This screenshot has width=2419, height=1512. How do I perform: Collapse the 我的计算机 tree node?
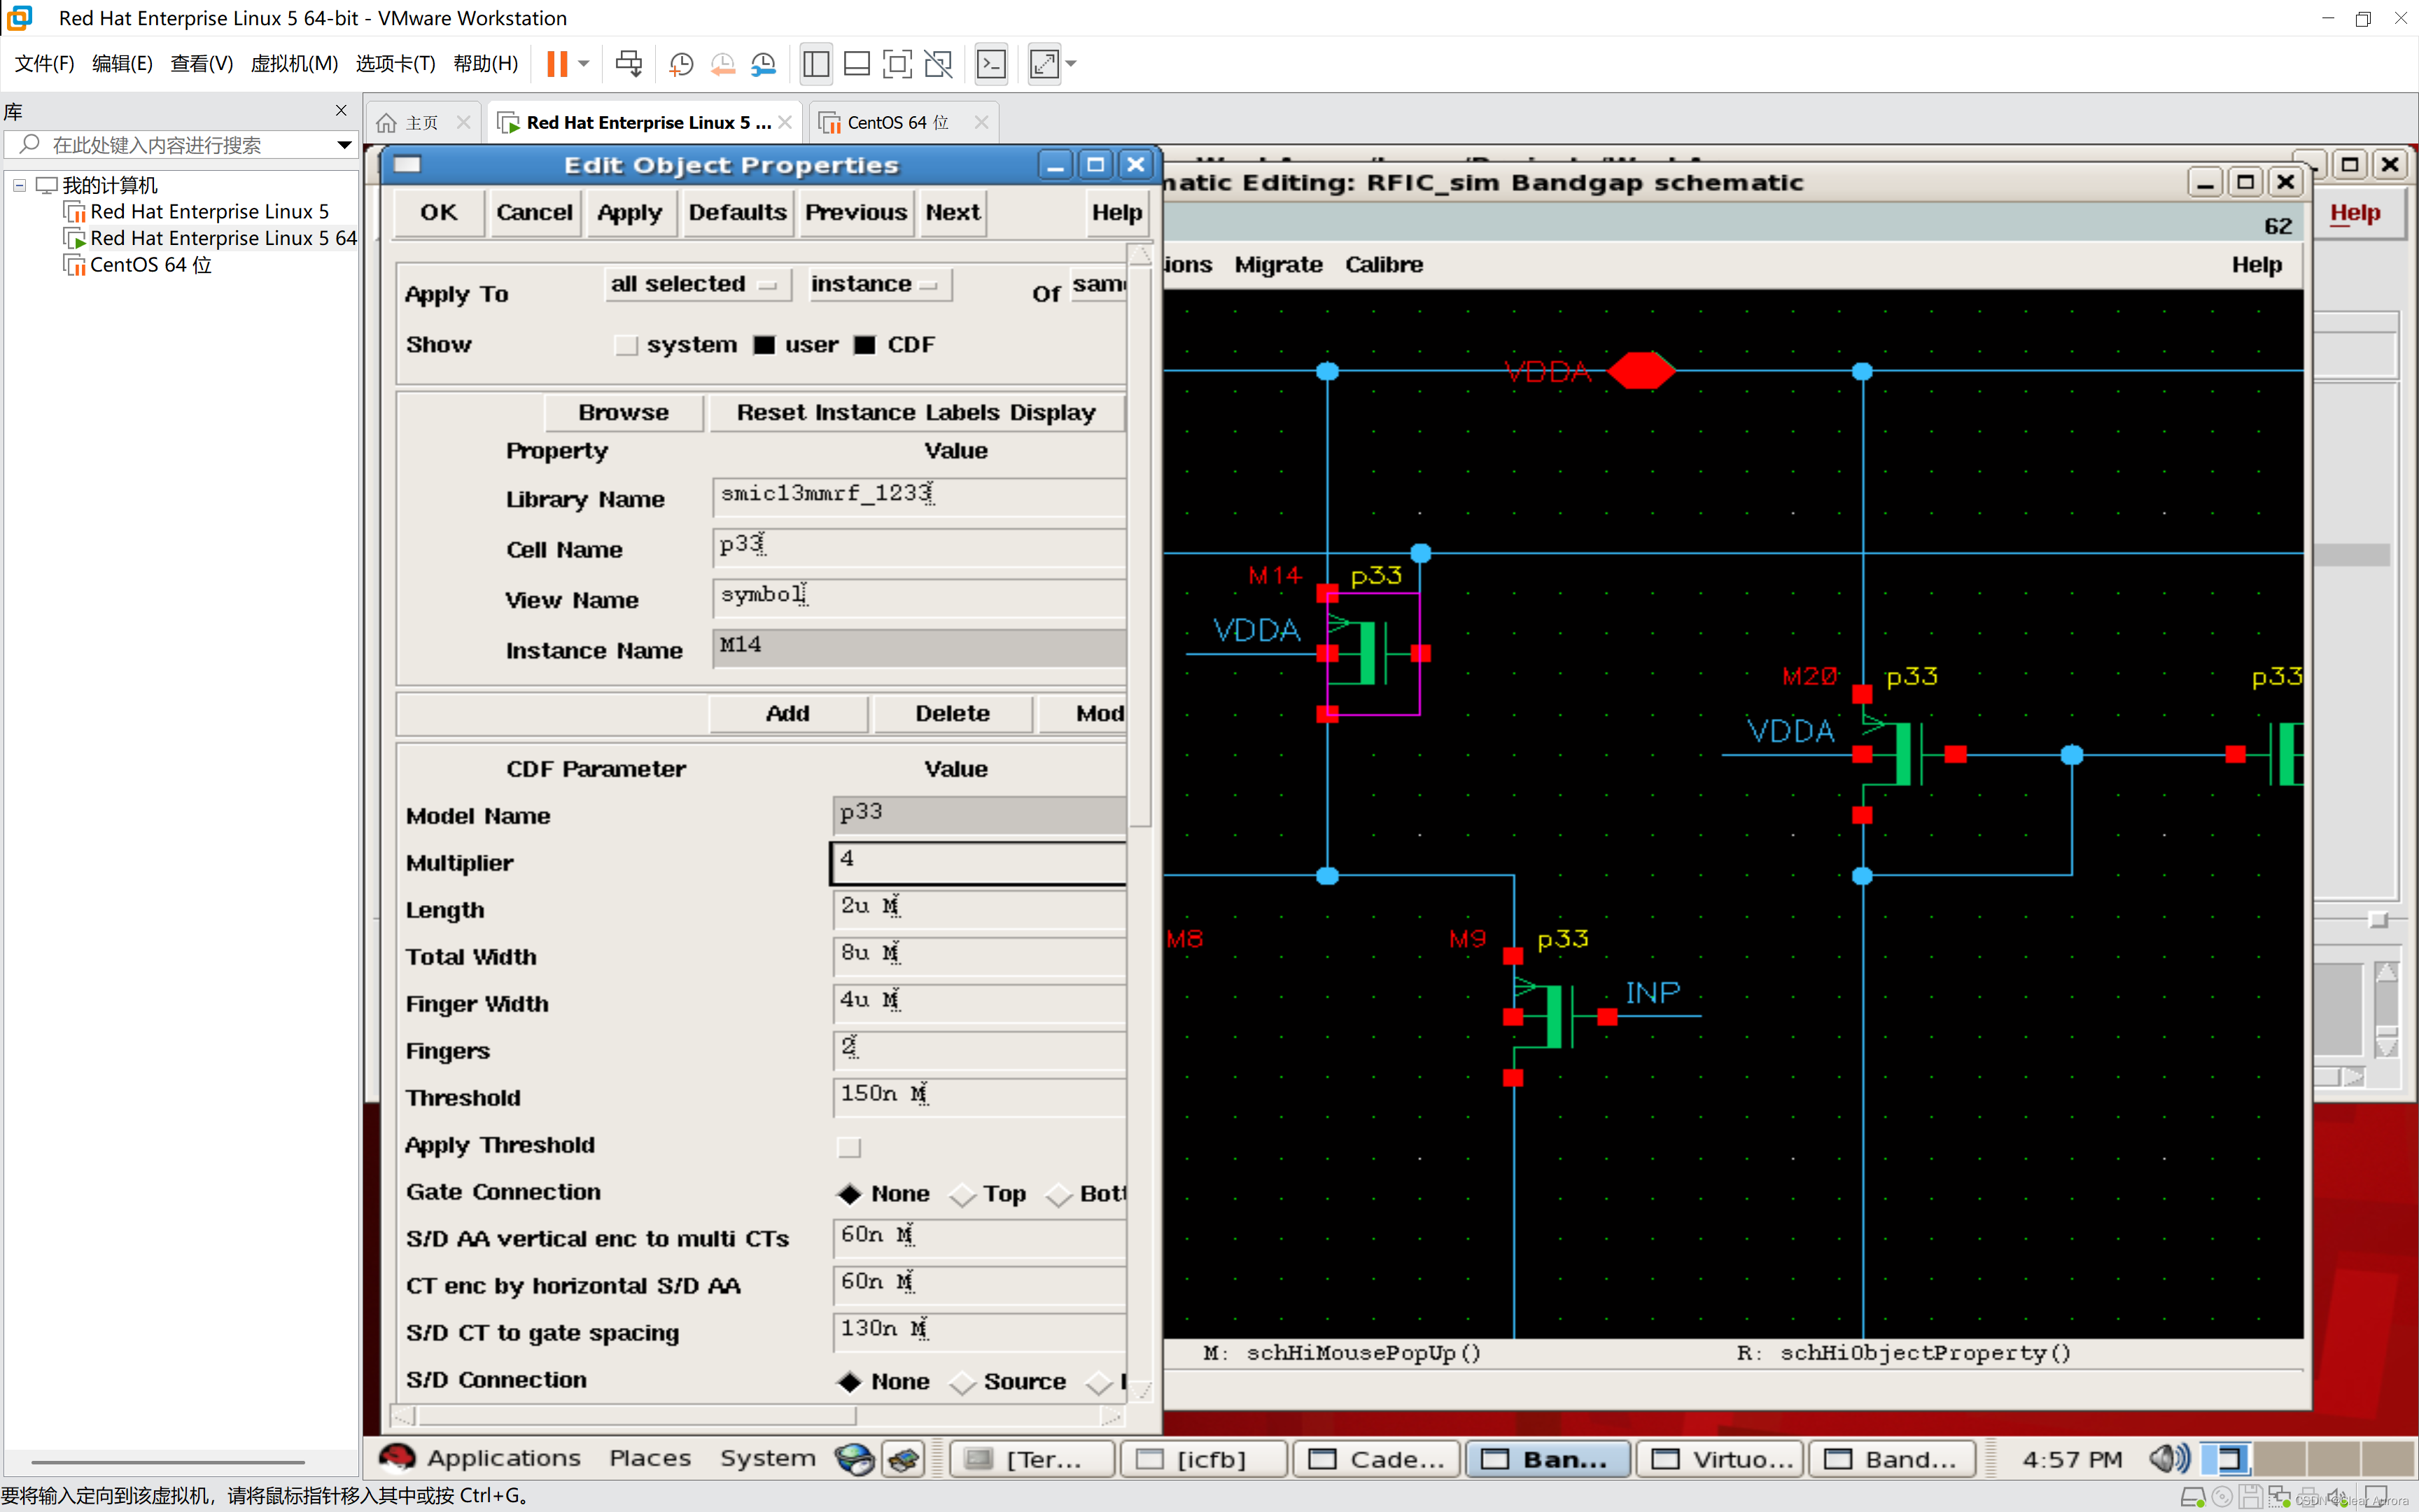(19, 185)
